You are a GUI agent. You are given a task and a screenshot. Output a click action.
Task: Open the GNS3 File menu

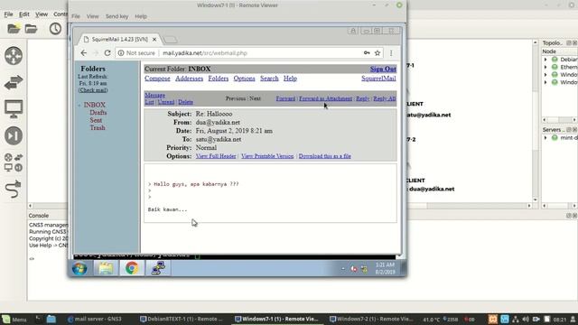click(8, 14)
